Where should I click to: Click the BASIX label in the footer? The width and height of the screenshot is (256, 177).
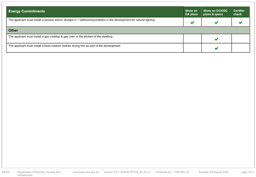6,172
